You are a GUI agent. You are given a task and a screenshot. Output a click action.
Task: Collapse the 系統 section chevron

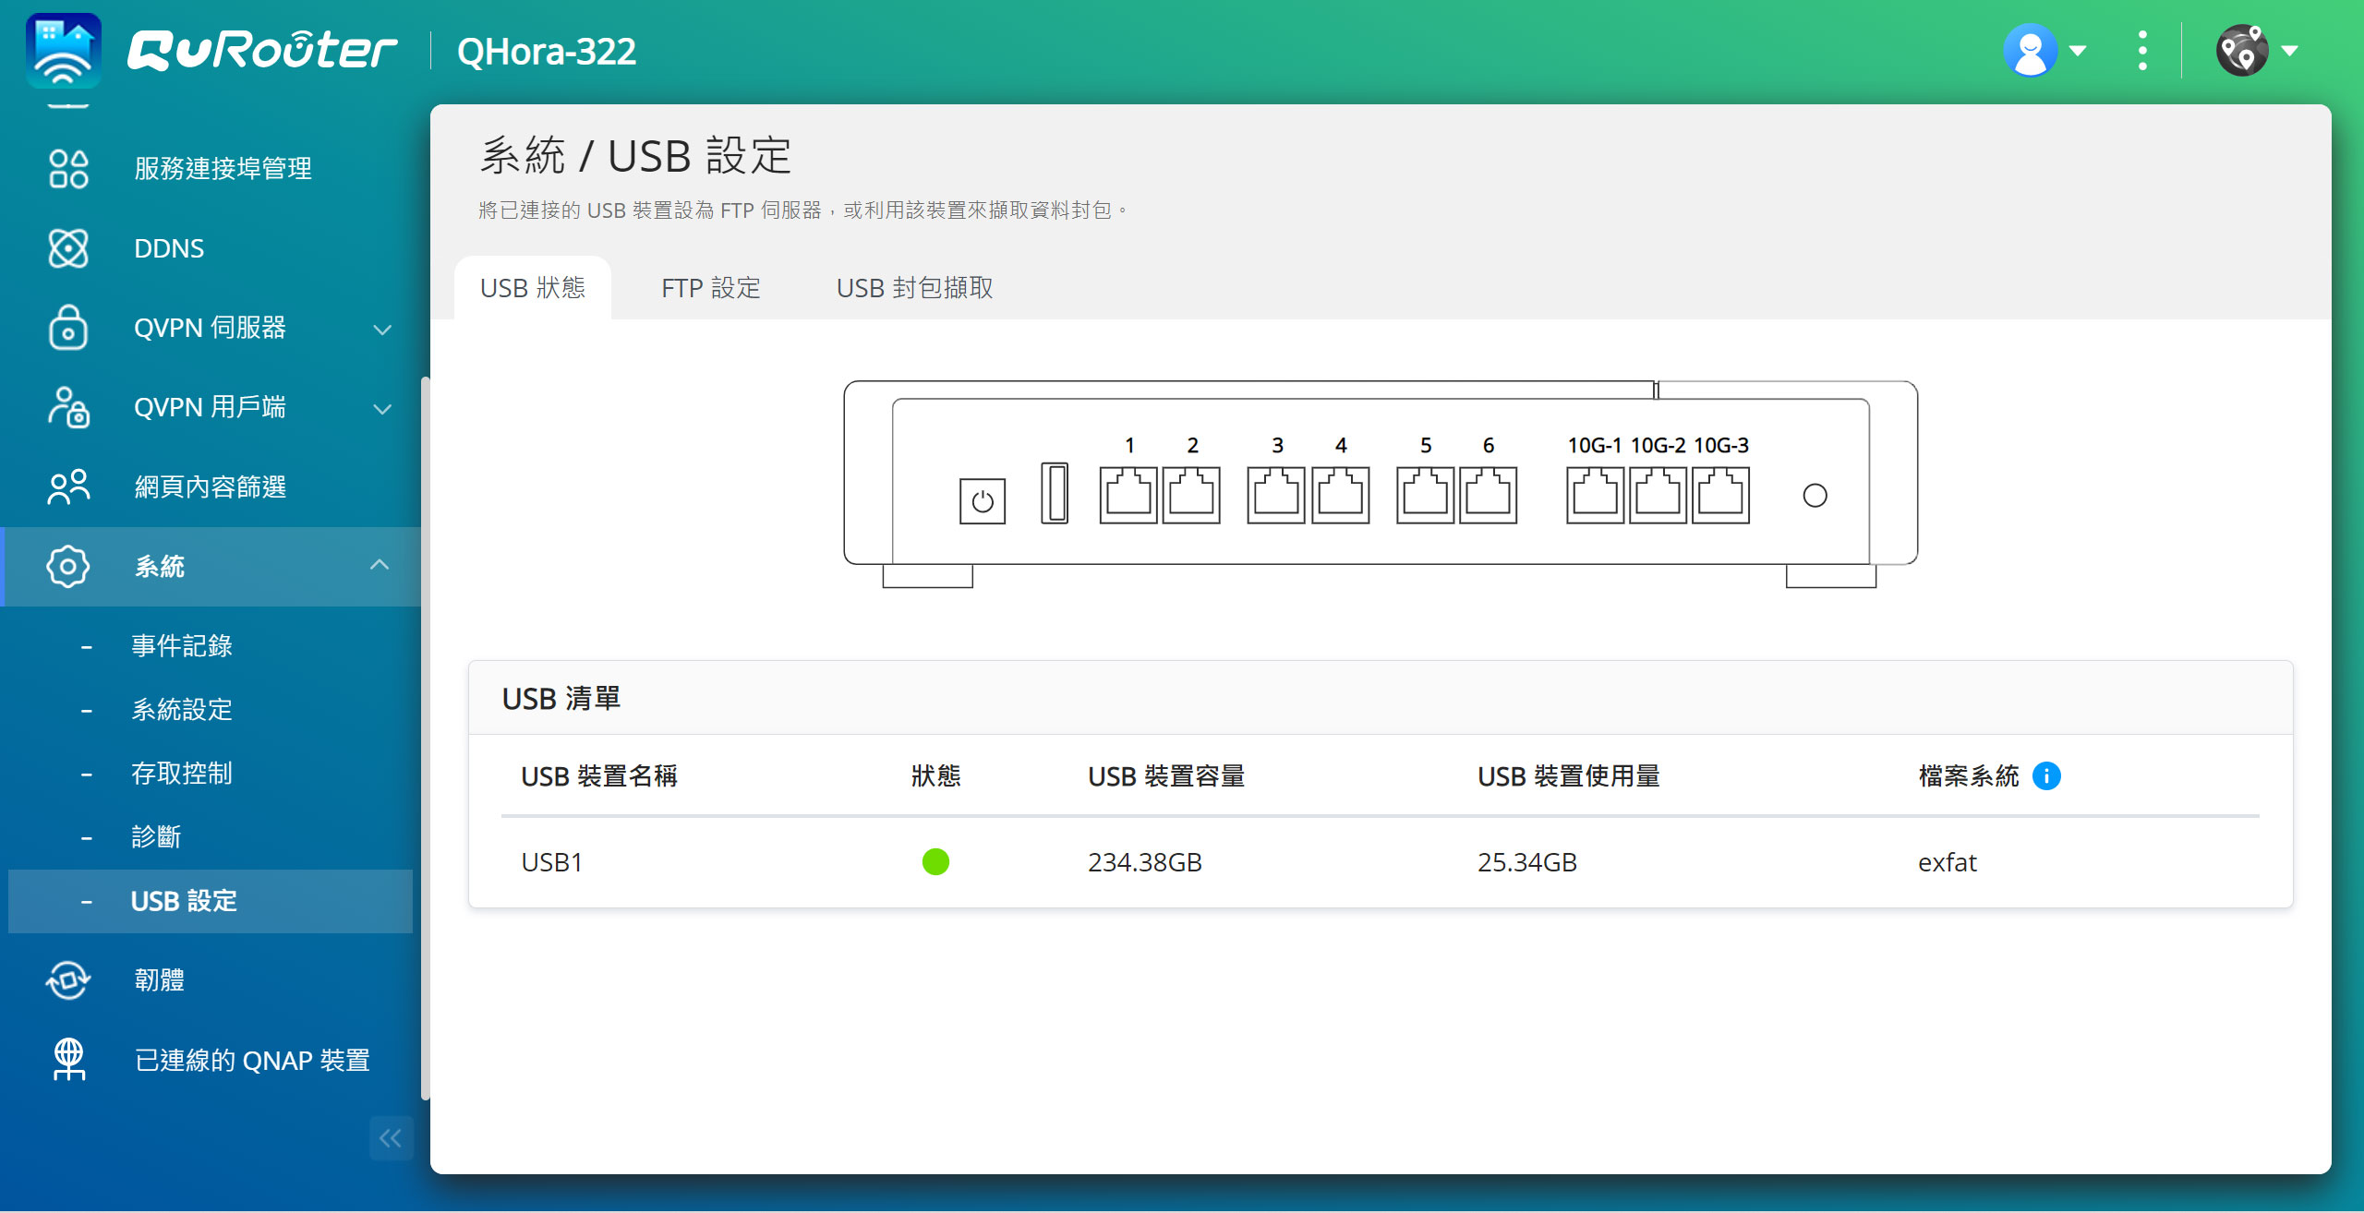coord(382,565)
